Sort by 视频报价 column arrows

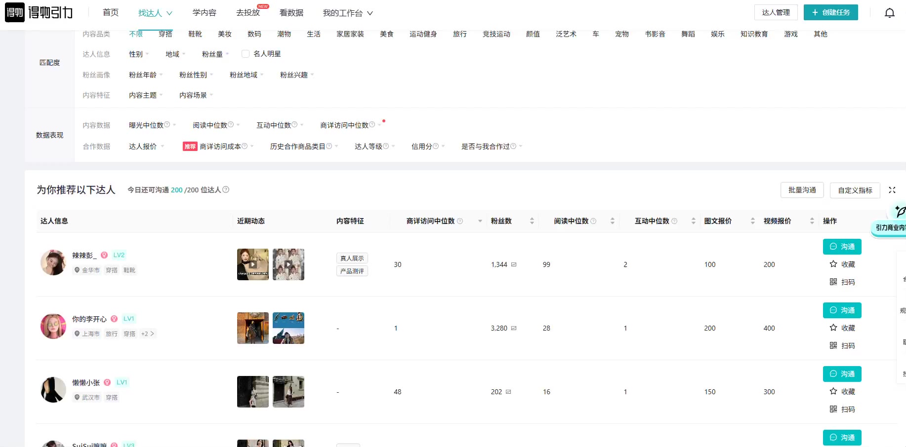tap(812, 221)
